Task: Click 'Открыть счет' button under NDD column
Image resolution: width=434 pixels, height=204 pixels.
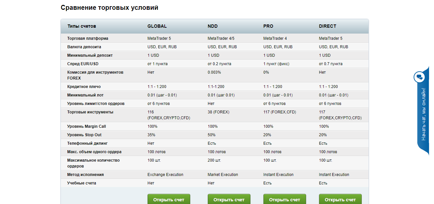Action: (229, 199)
